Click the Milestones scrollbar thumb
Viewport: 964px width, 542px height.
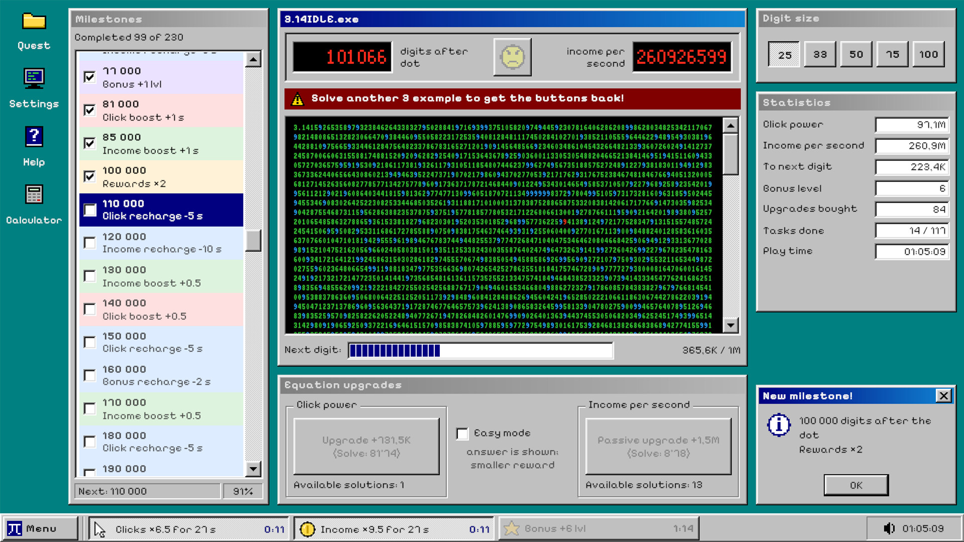click(253, 240)
